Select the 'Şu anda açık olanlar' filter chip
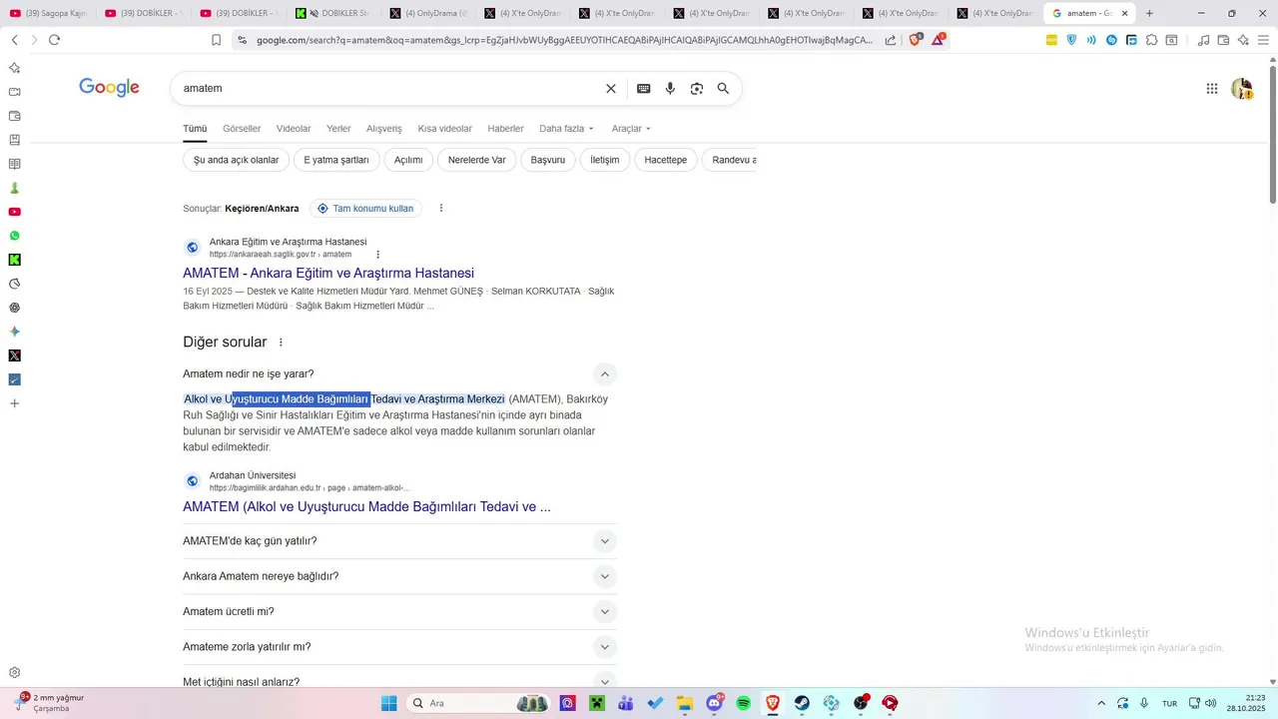Screen dimensions: 1278x719 [x=237, y=160]
